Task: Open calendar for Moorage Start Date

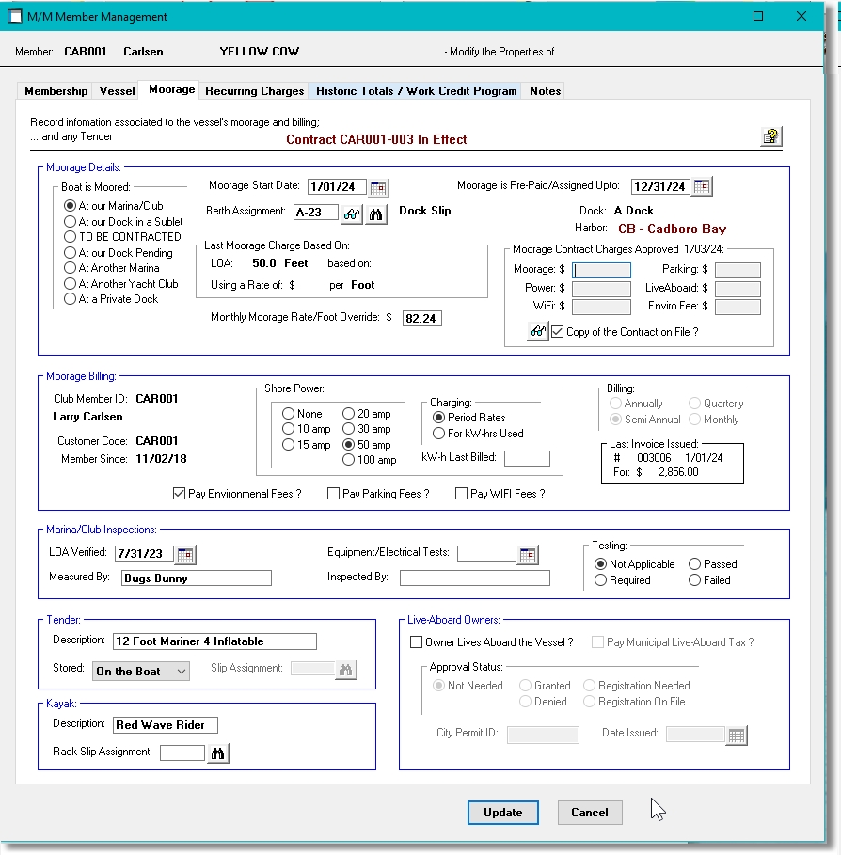Action: (378, 187)
